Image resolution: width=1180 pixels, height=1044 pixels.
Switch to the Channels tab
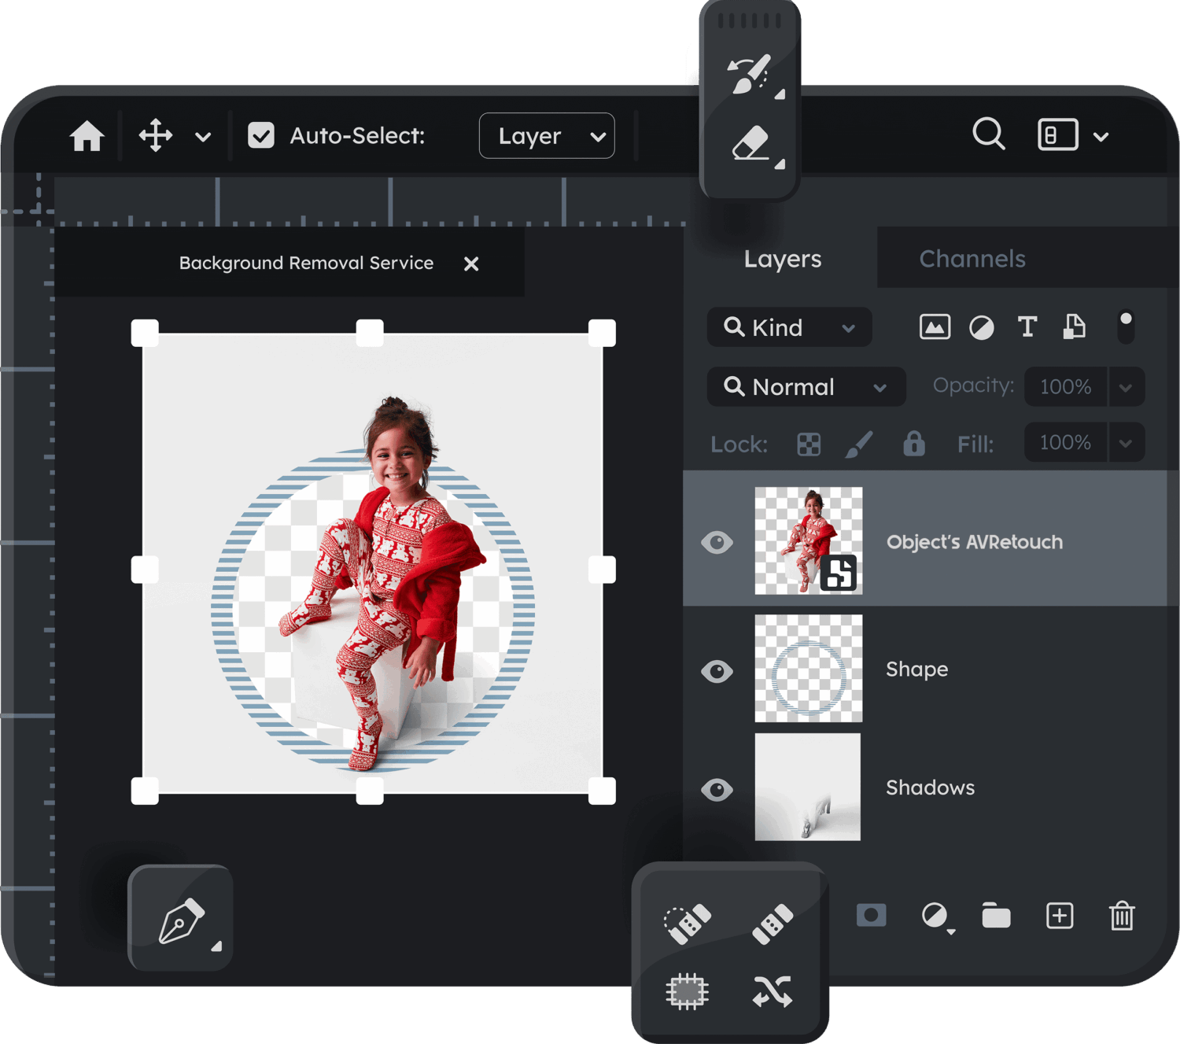point(972,259)
